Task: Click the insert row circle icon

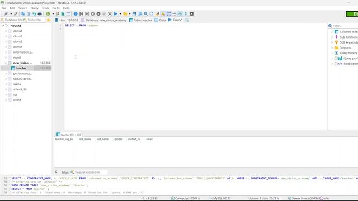Action: 93,14
